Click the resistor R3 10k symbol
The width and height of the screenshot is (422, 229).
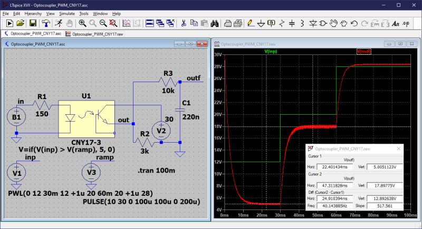pos(168,82)
